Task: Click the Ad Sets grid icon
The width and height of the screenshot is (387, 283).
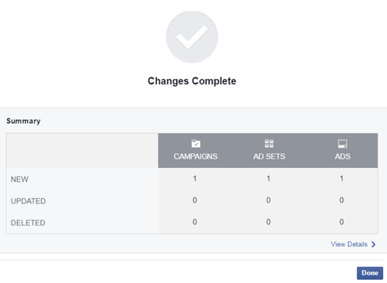Action: click(x=269, y=143)
